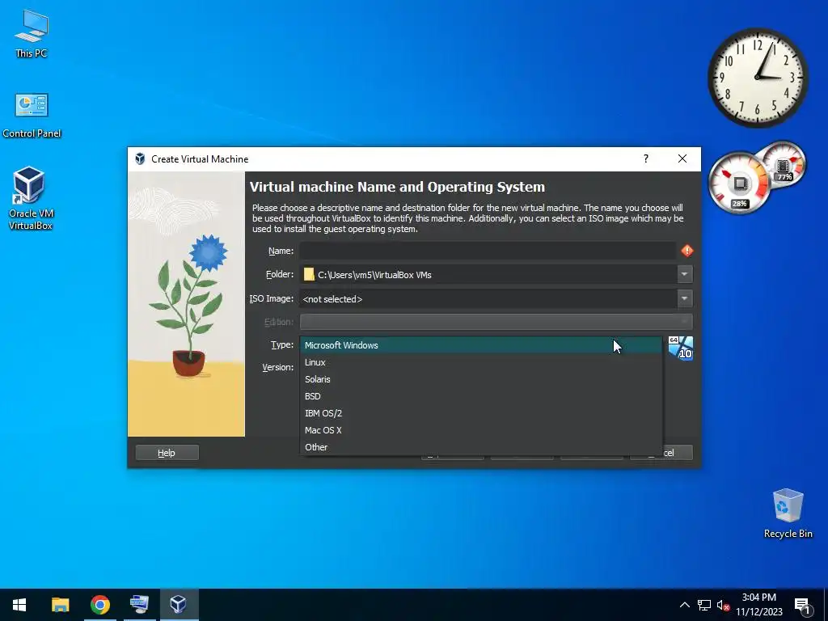828x621 pixels.
Task: Choose IBM OS/2 in the Type list
Action: click(x=481, y=413)
